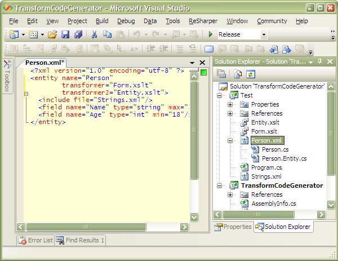The width and height of the screenshot is (338, 261).
Task: Click Solution Explorer vertical scroll down arrow
Action: coord(331,204)
